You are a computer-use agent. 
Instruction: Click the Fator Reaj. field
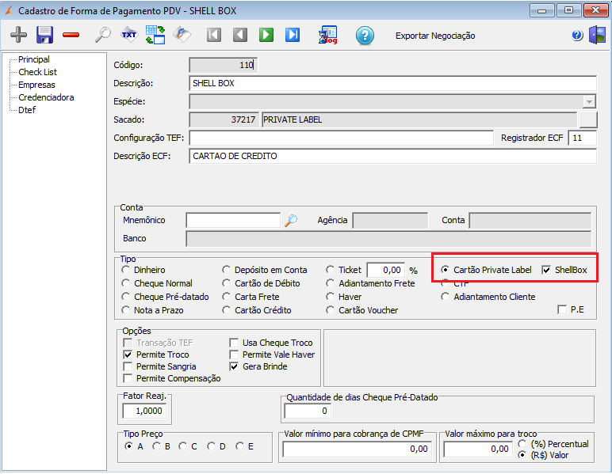(144, 411)
